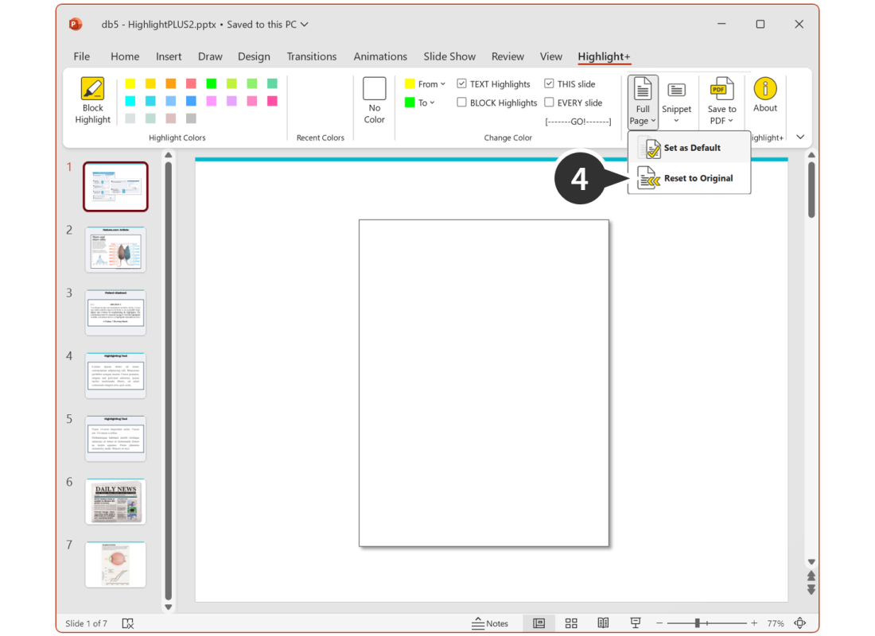Click the About info icon
Screen dimensions: 875x636
click(x=765, y=89)
